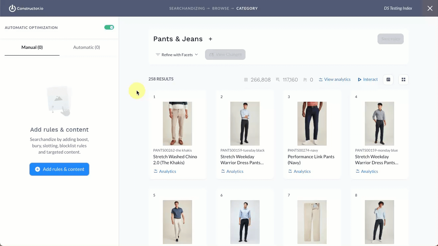
Task: Click the View Changes button
Action: click(x=225, y=55)
